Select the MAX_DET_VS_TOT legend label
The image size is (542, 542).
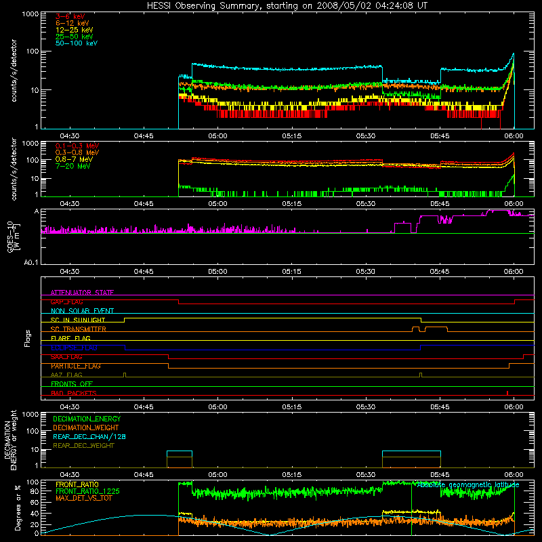(83, 498)
